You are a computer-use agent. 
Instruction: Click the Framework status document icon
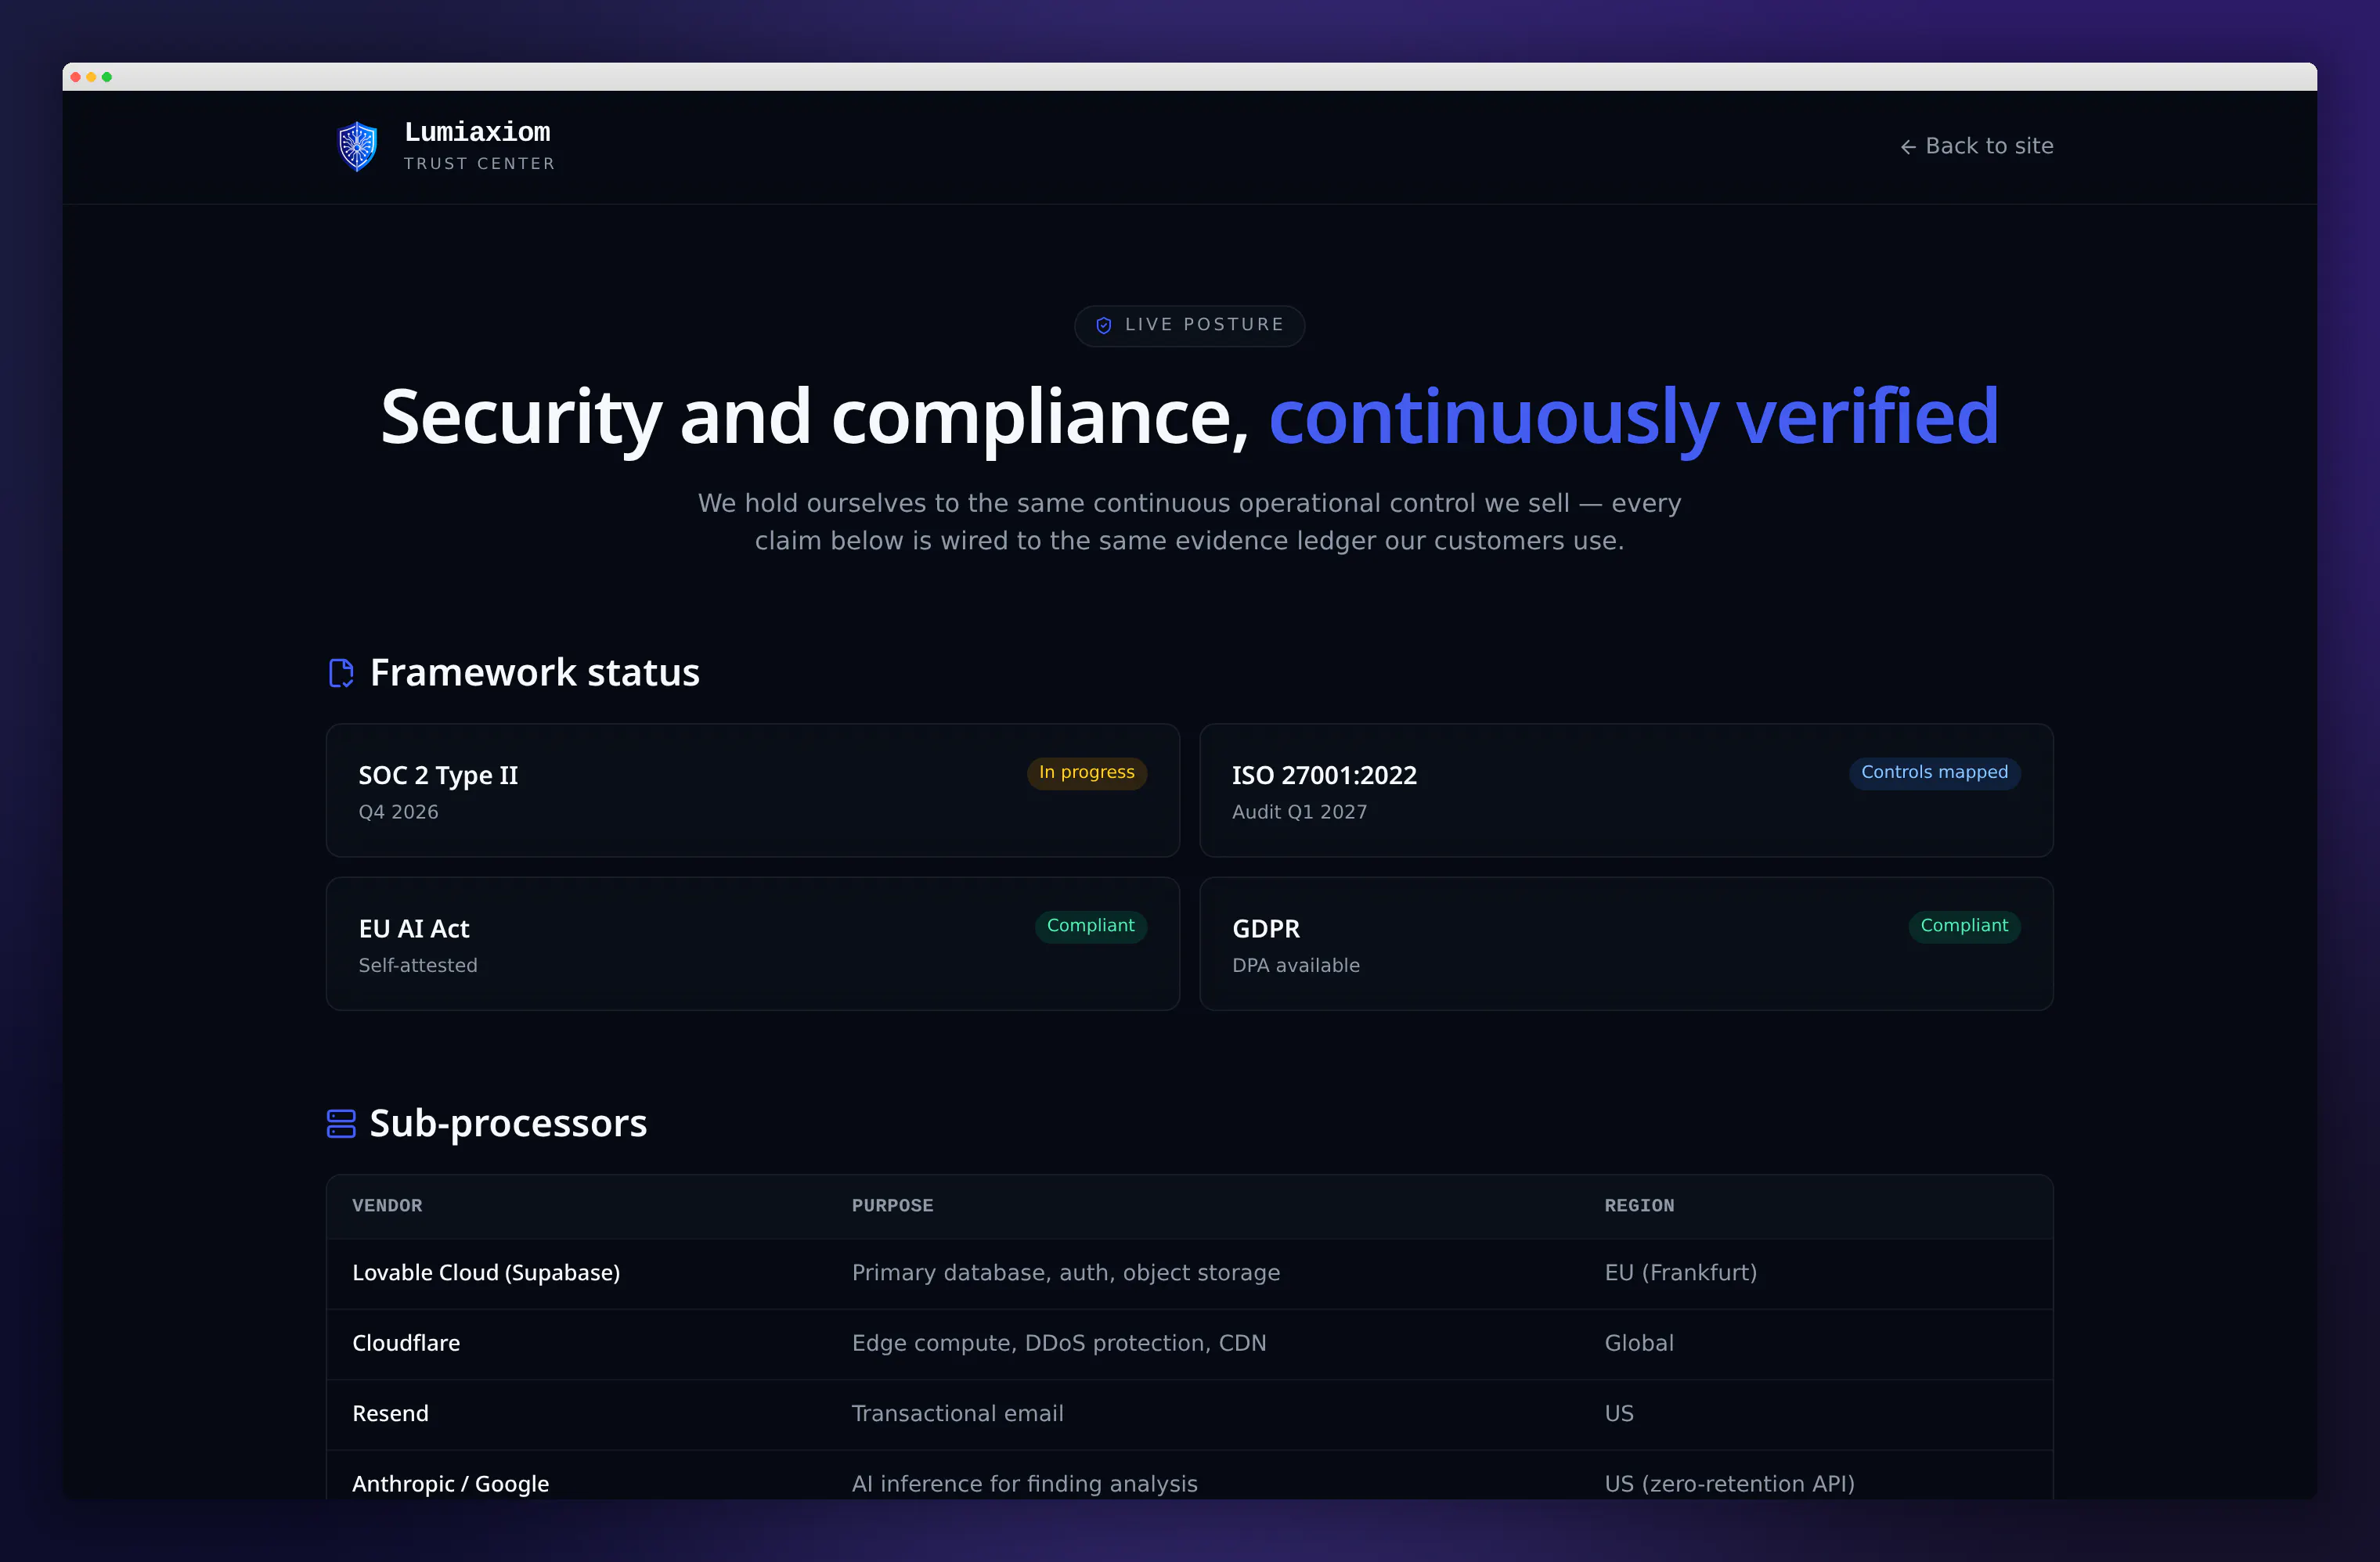[341, 672]
